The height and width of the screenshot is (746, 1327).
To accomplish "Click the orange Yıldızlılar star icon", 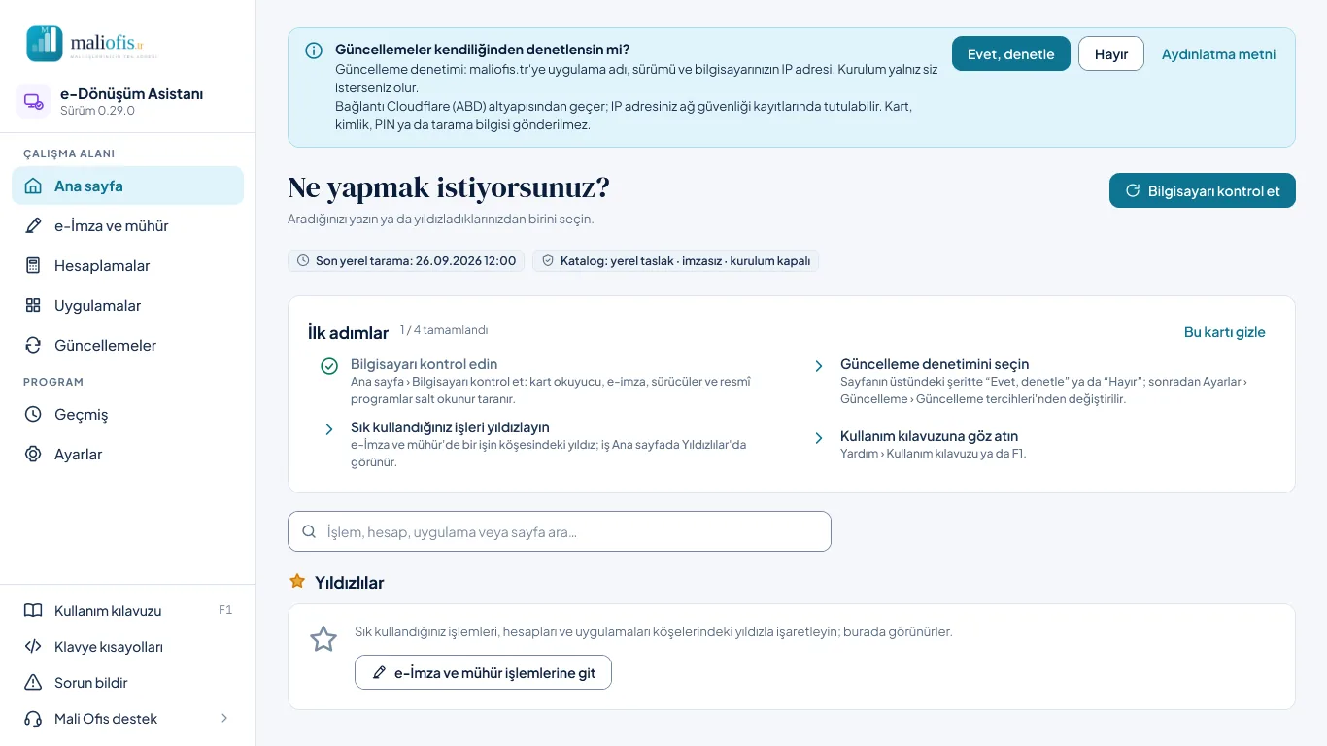I will click(297, 581).
